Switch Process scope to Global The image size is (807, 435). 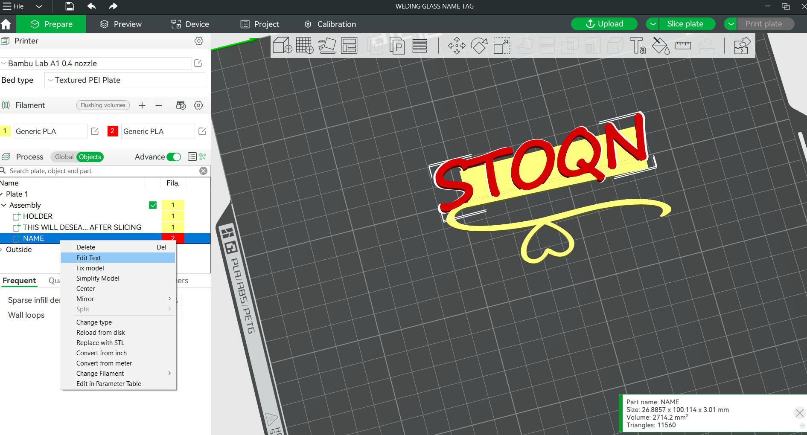pos(64,157)
